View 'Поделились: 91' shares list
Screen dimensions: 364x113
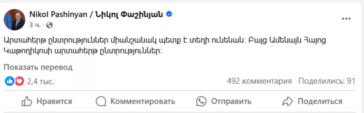pos(327,81)
